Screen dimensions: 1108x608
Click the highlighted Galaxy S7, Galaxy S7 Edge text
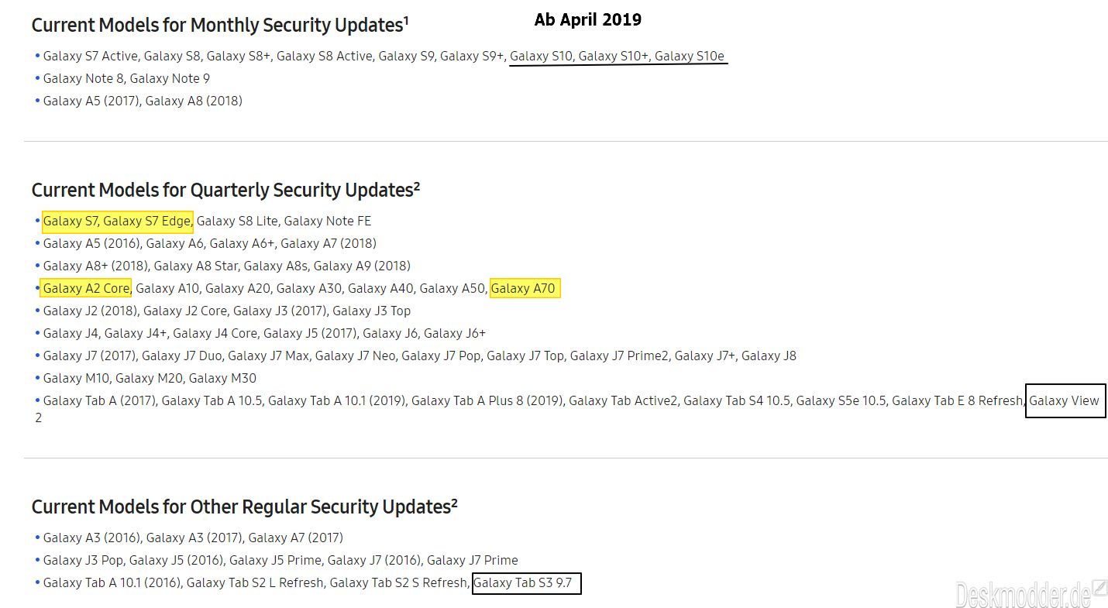117,221
